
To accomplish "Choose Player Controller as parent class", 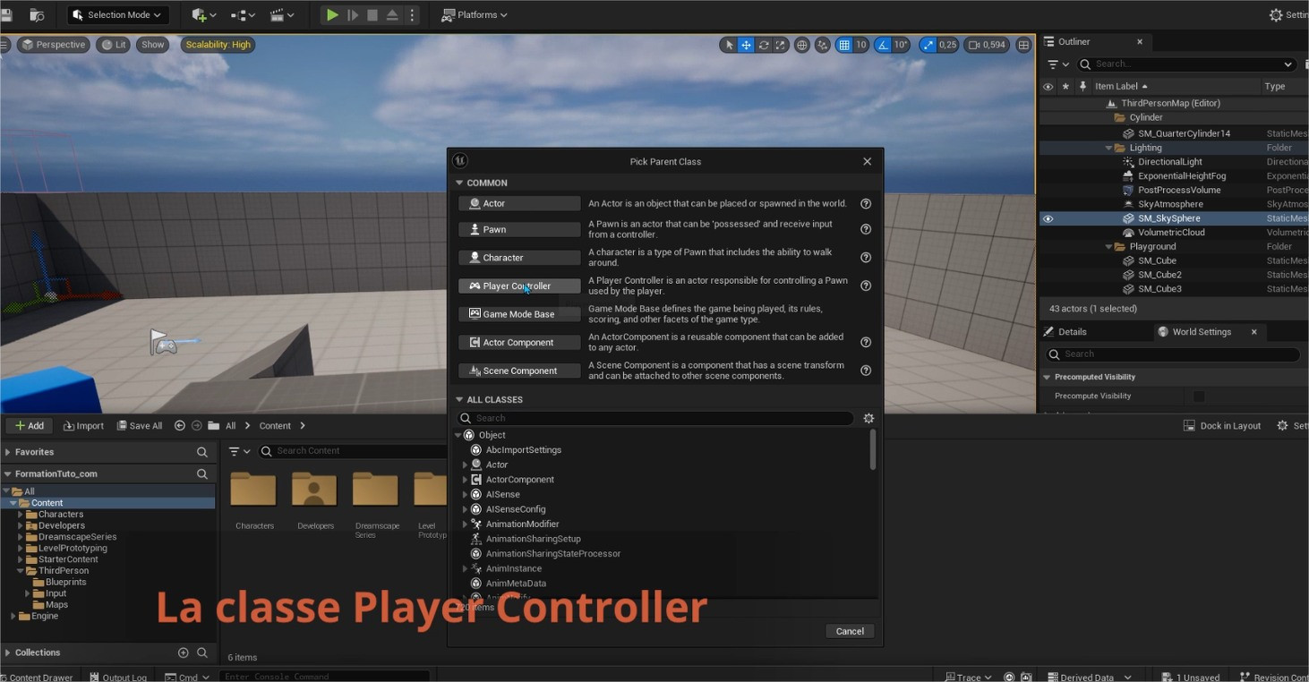I will (519, 286).
